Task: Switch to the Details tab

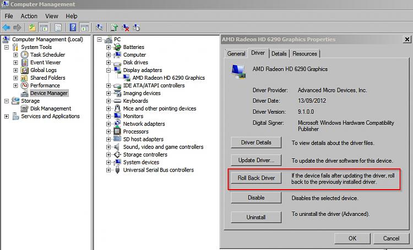Action: click(x=279, y=54)
